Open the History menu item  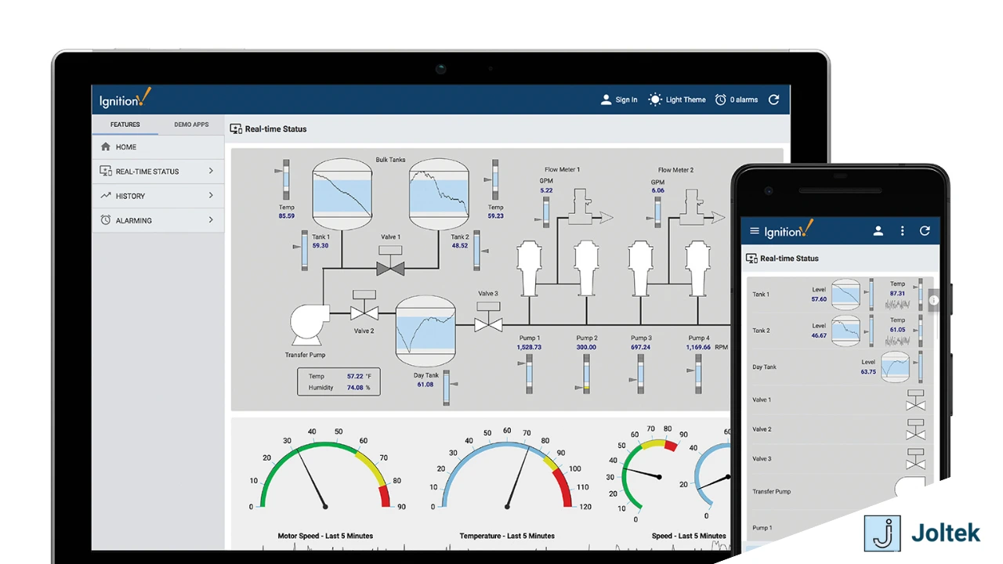tap(158, 196)
